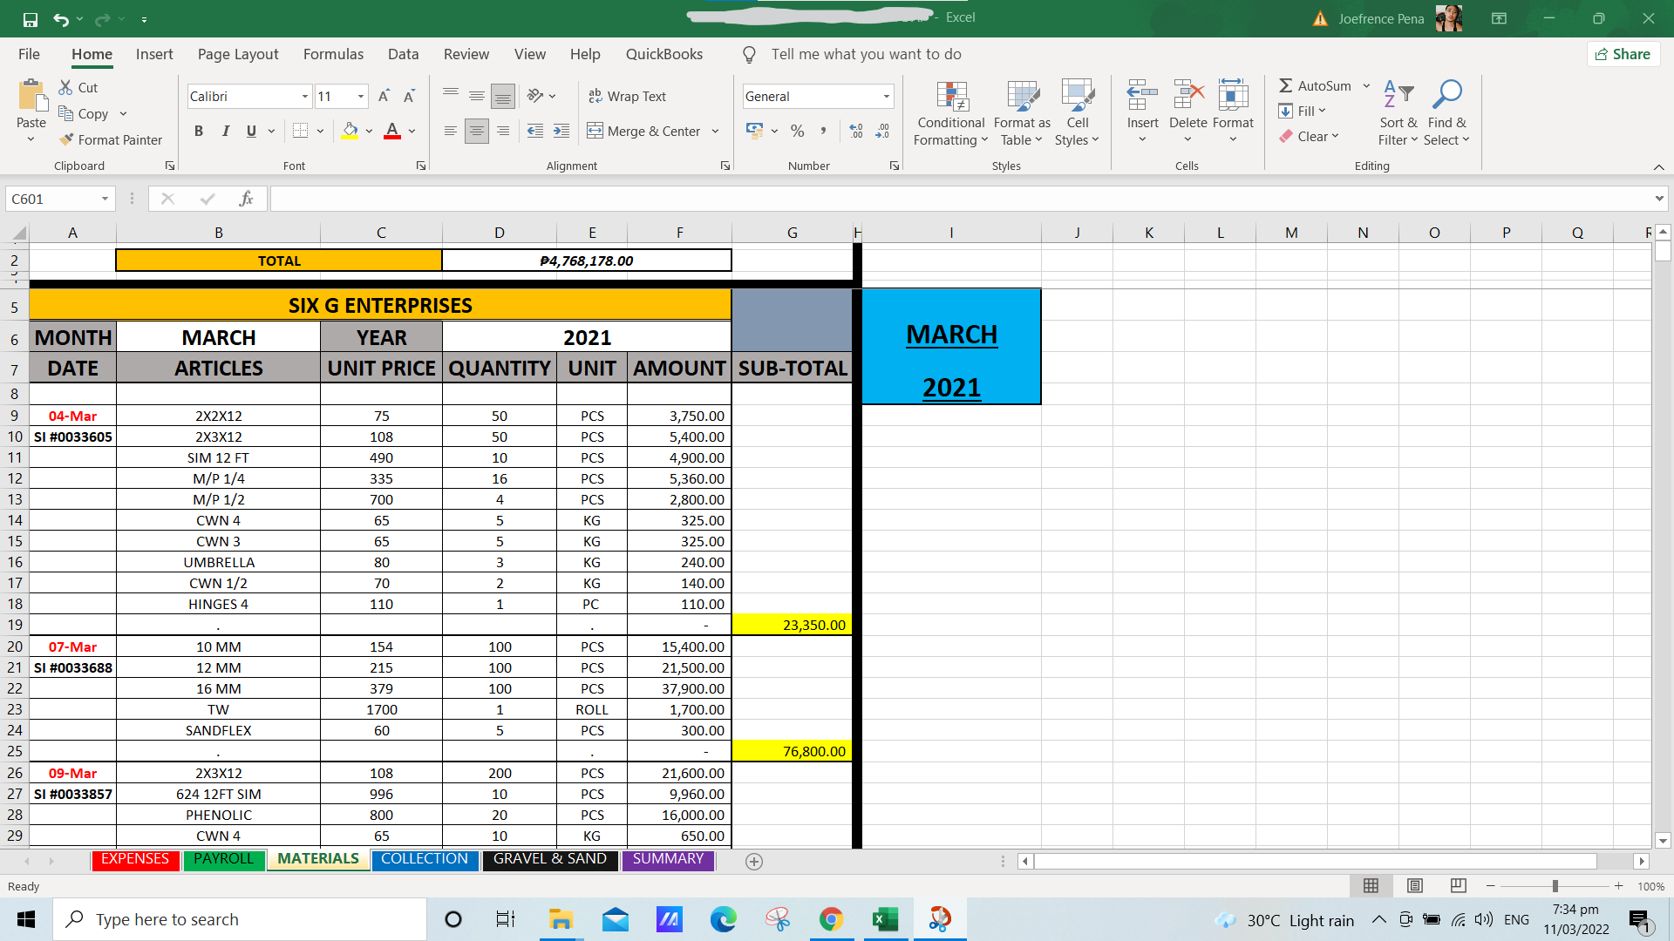Switch to the SUMMARY sheet tab
The image size is (1674, 941).
pyautogui.click(x=668, y=859)
